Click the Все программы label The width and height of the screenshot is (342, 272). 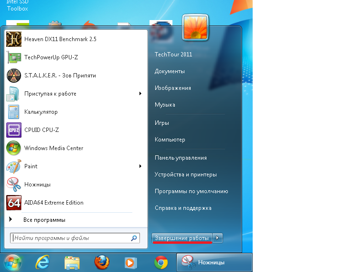coord(44,220)
